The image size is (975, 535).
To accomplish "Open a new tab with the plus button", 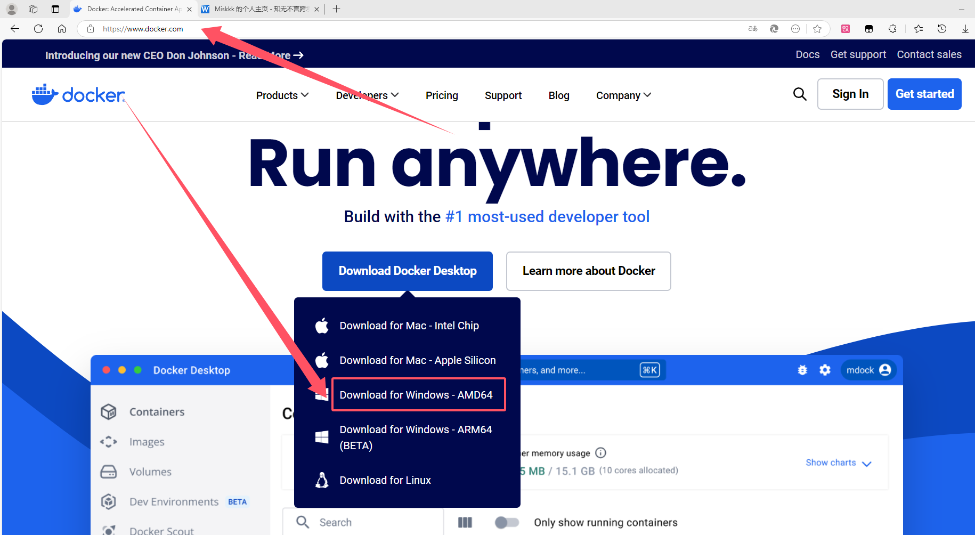I will coord(336,9).
